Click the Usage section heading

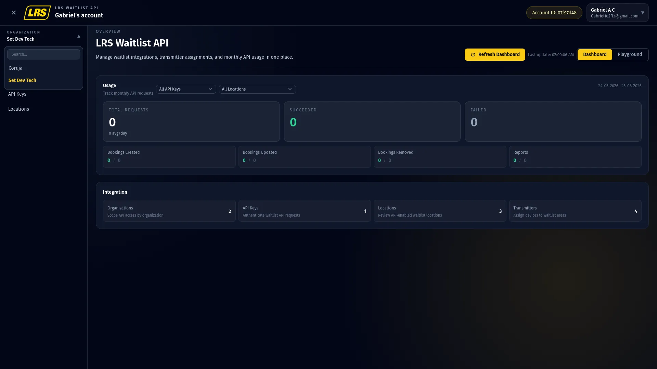(x=109, y=85)
